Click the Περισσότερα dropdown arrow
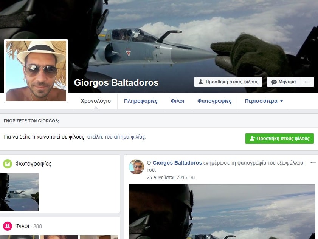 click(x=281, y=101)
